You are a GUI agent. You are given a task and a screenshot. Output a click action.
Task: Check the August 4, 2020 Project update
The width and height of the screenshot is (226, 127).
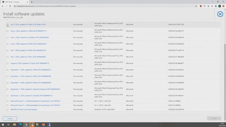coord(7,64)
